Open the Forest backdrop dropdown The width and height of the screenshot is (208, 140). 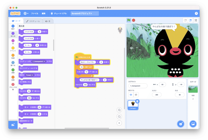[29, 75]
